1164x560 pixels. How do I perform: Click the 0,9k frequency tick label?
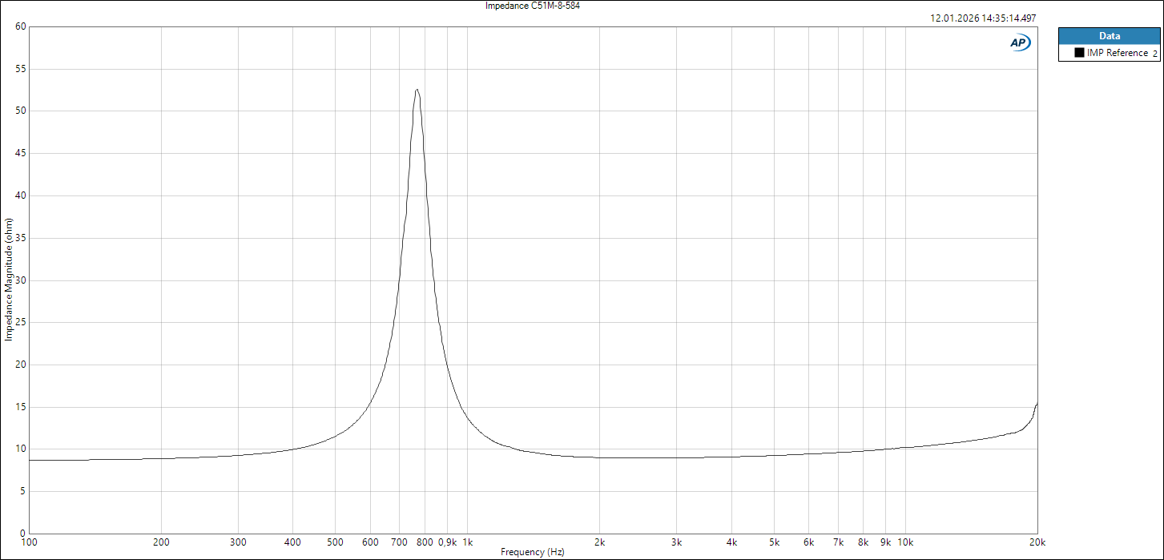pyautogui.click(x=448, y=542)
